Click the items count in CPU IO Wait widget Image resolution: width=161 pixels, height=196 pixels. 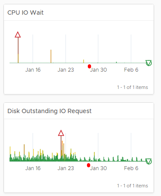tap(132, 87)
